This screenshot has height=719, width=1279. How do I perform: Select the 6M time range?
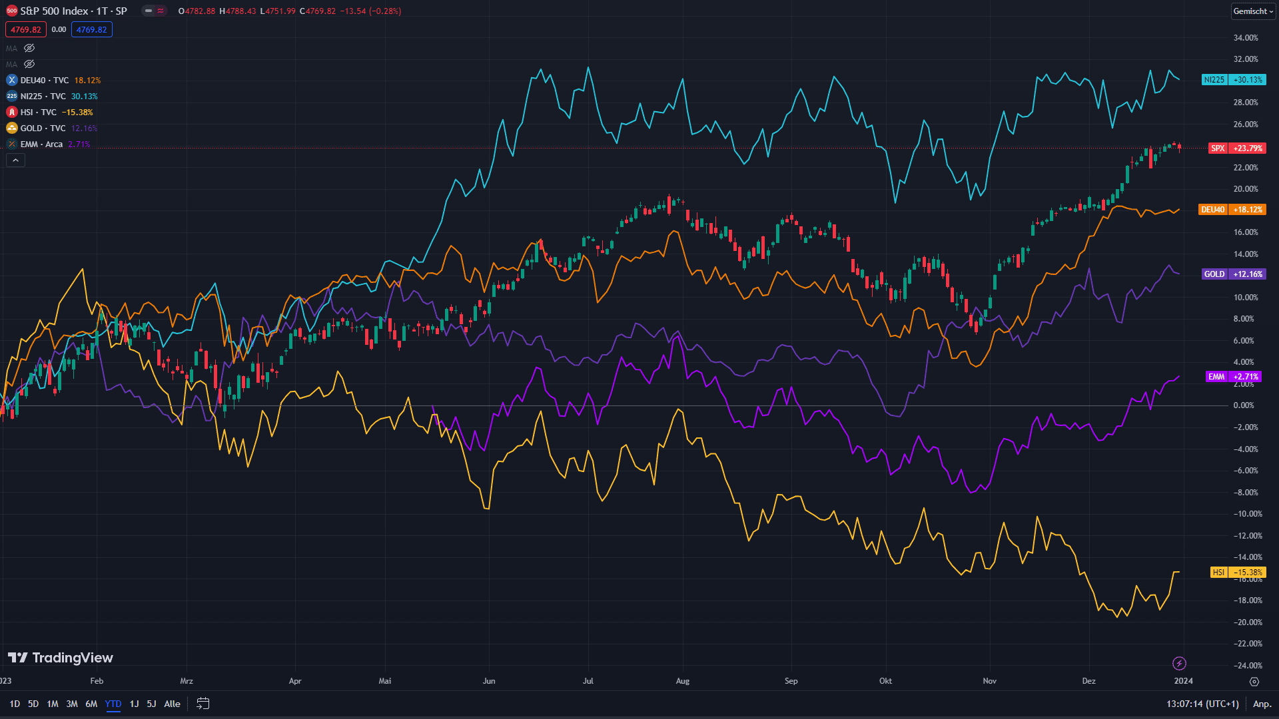point(91,704)
